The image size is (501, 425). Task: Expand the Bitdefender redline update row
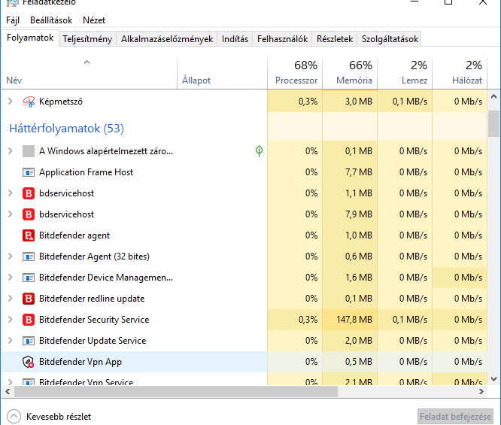coord(11,299)
